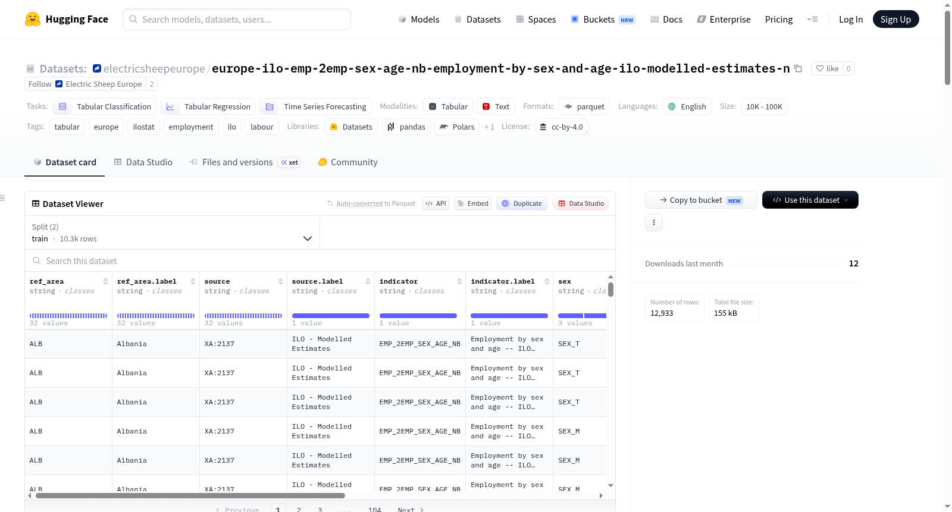Duplicate this dataset
Image resolution: width=952 pixels, height=512 pixels.
(x=522, y=203)
